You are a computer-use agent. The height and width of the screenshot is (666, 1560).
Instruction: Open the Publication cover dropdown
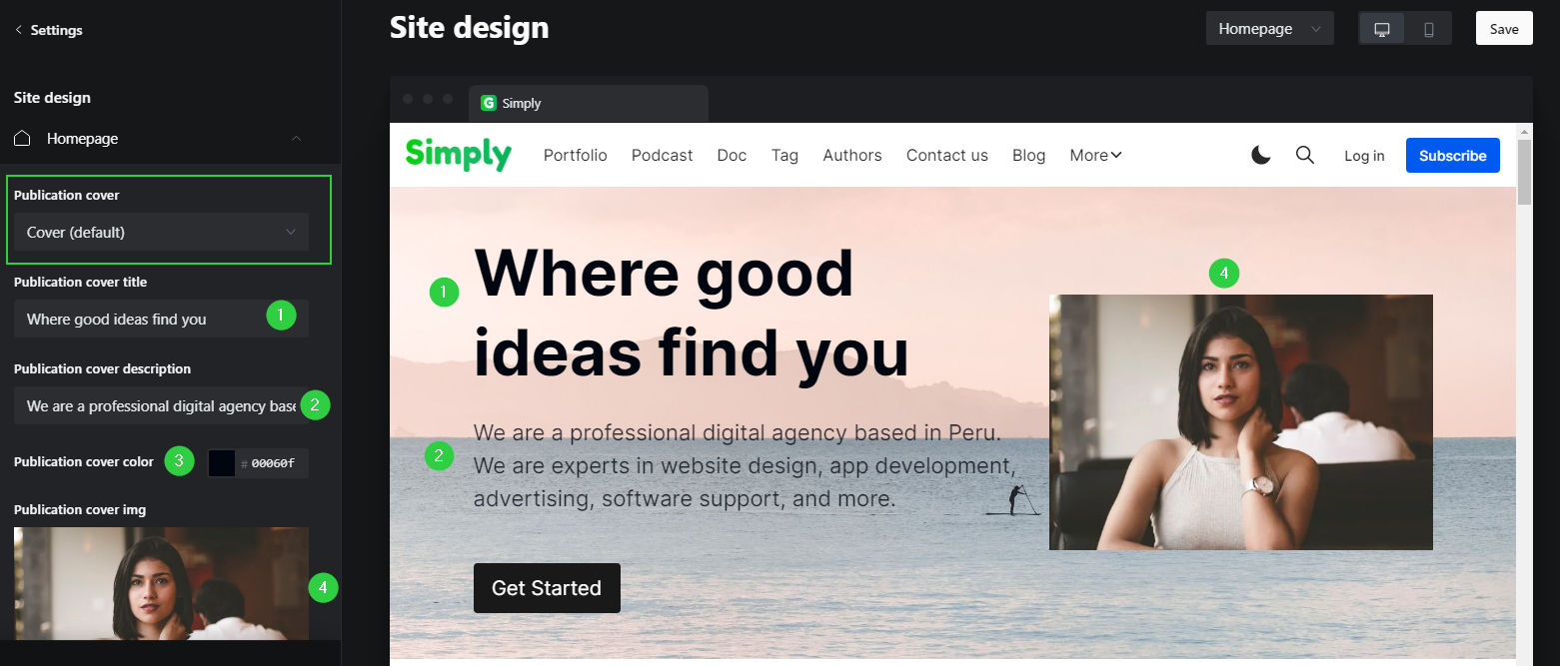161,232
